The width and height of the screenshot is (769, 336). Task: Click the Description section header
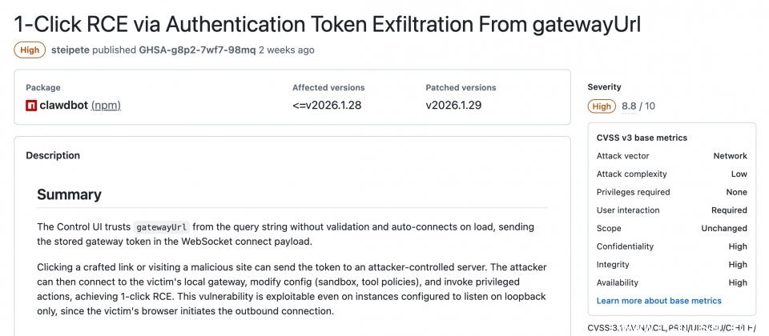53,155
